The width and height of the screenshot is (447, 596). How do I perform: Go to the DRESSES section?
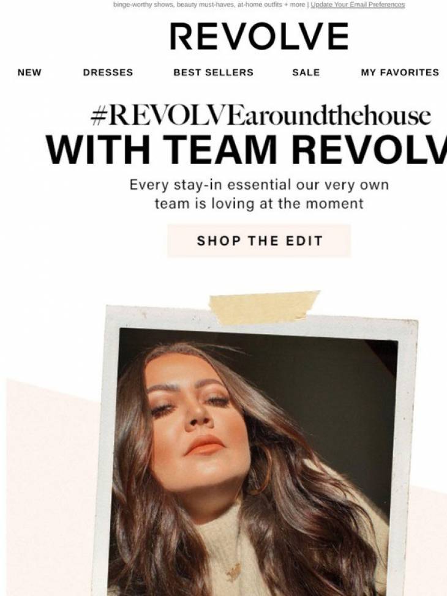[x=108, y=72]
